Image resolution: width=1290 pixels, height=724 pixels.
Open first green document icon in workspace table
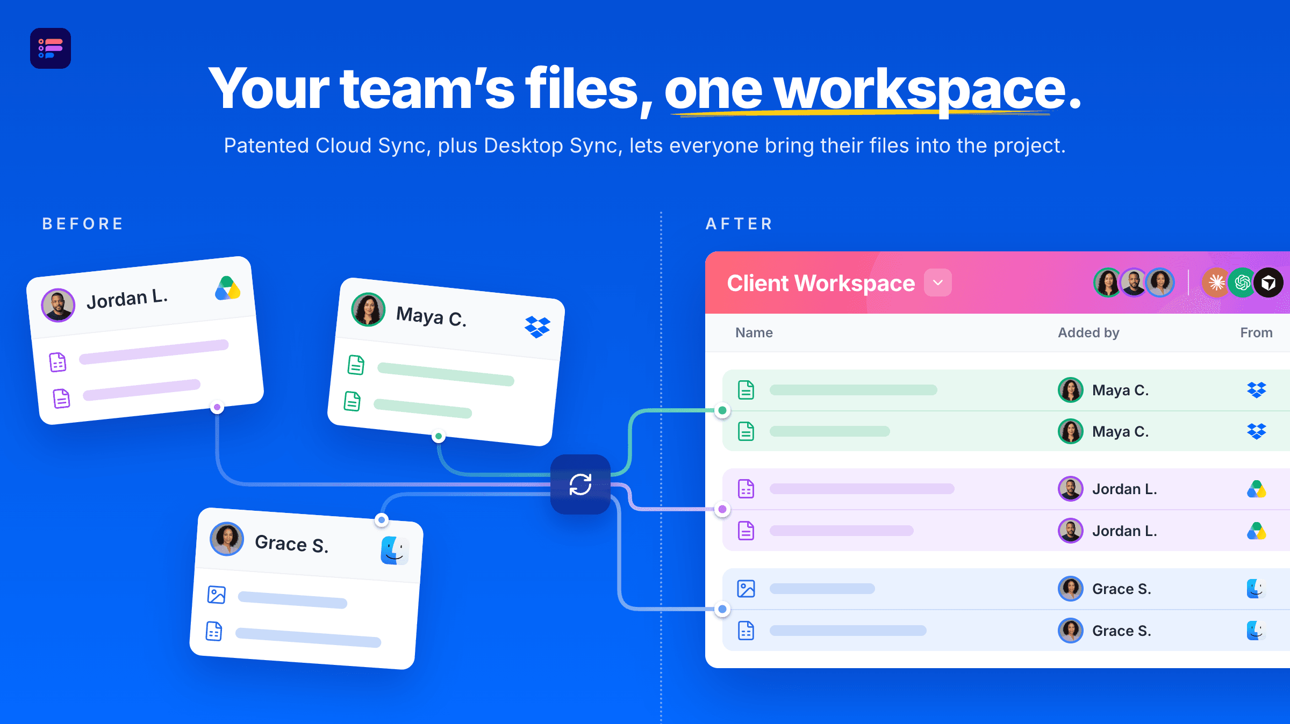746,390
